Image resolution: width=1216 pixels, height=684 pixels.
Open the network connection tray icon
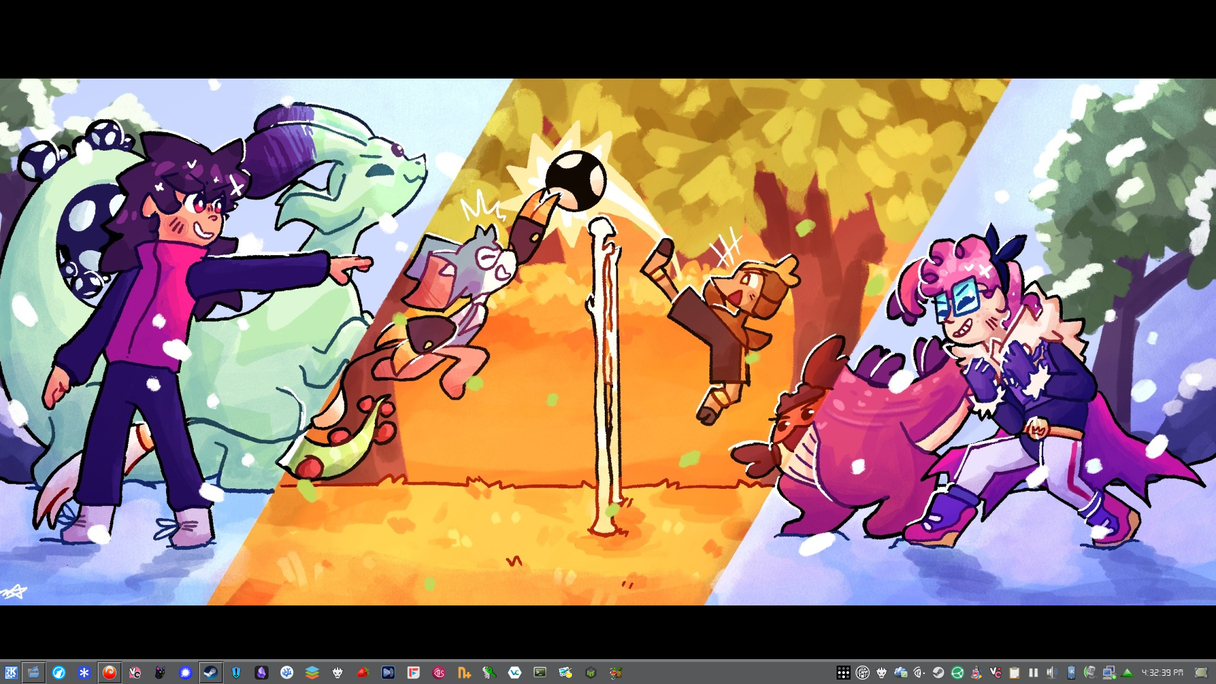click(x=1109, y=673)
